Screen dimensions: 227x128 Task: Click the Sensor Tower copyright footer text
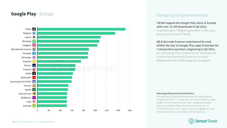[x=36, y=122]
